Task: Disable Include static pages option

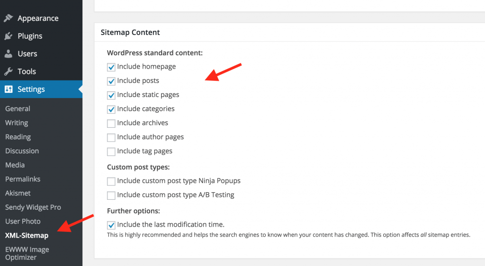Action: pos(111,95)
